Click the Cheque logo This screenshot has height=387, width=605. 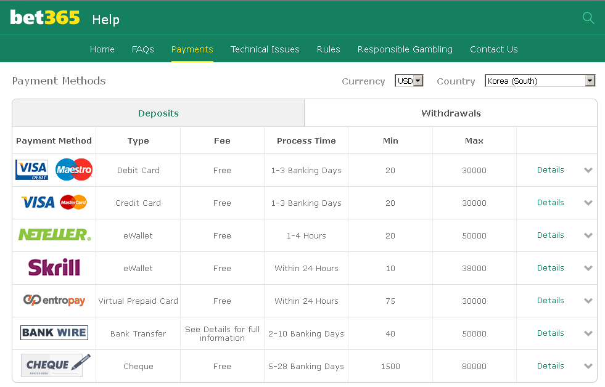tap(56, 365)
